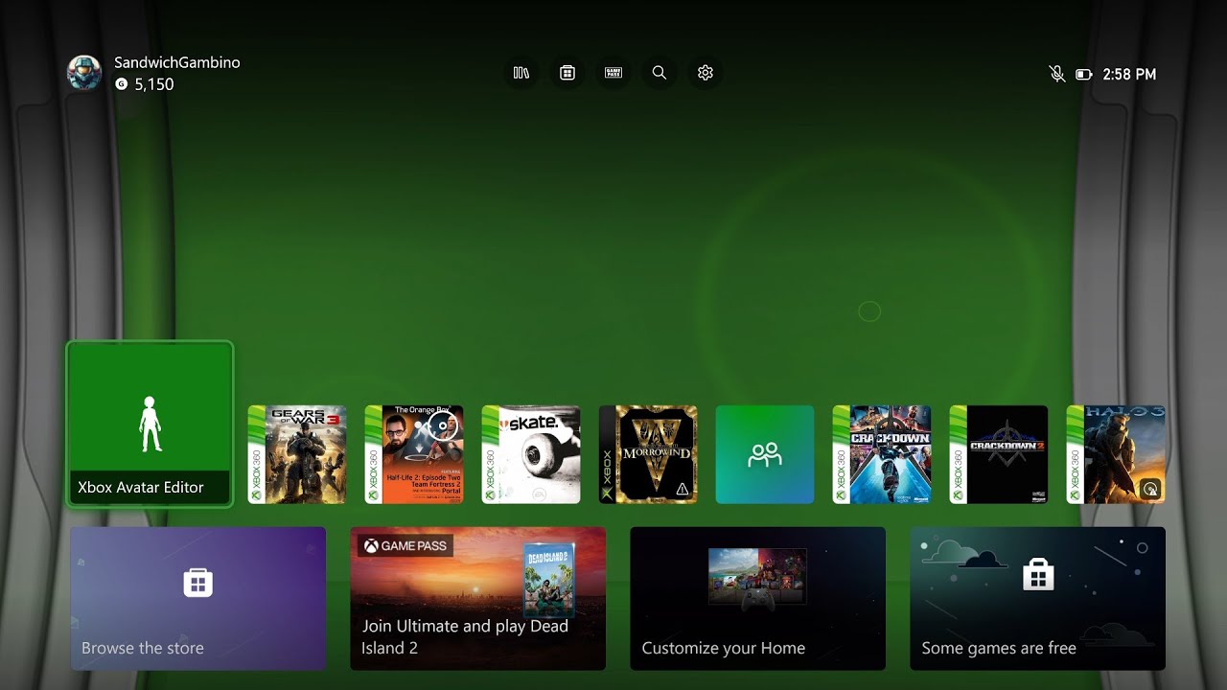Click the controller battery status icon
1227x690 pixels.
[x=1084, y=74]
